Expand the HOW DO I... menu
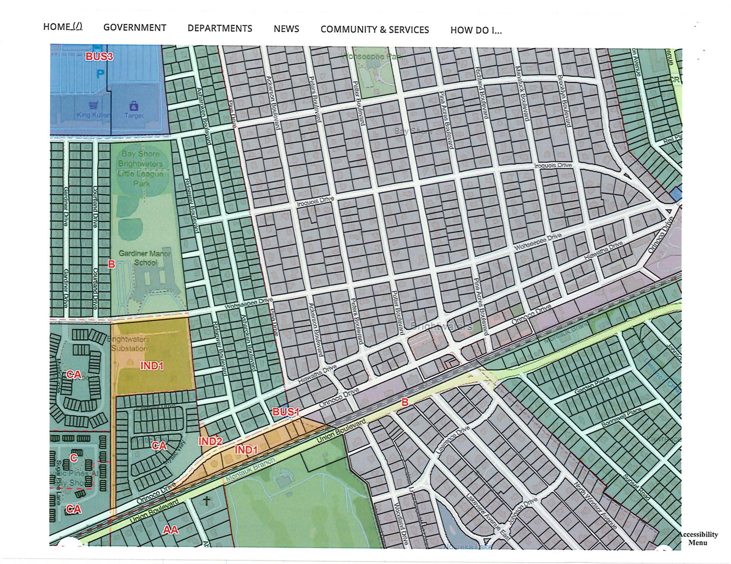Viewport: 731px width, 564px height. (476, 30)
